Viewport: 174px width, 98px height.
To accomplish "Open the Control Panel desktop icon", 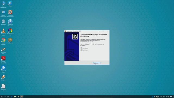I will coord(3,14).
